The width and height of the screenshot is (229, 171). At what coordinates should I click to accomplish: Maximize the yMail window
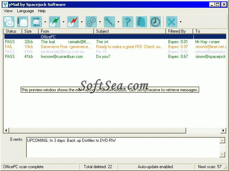pyautogui.click(x=217, y=5)
